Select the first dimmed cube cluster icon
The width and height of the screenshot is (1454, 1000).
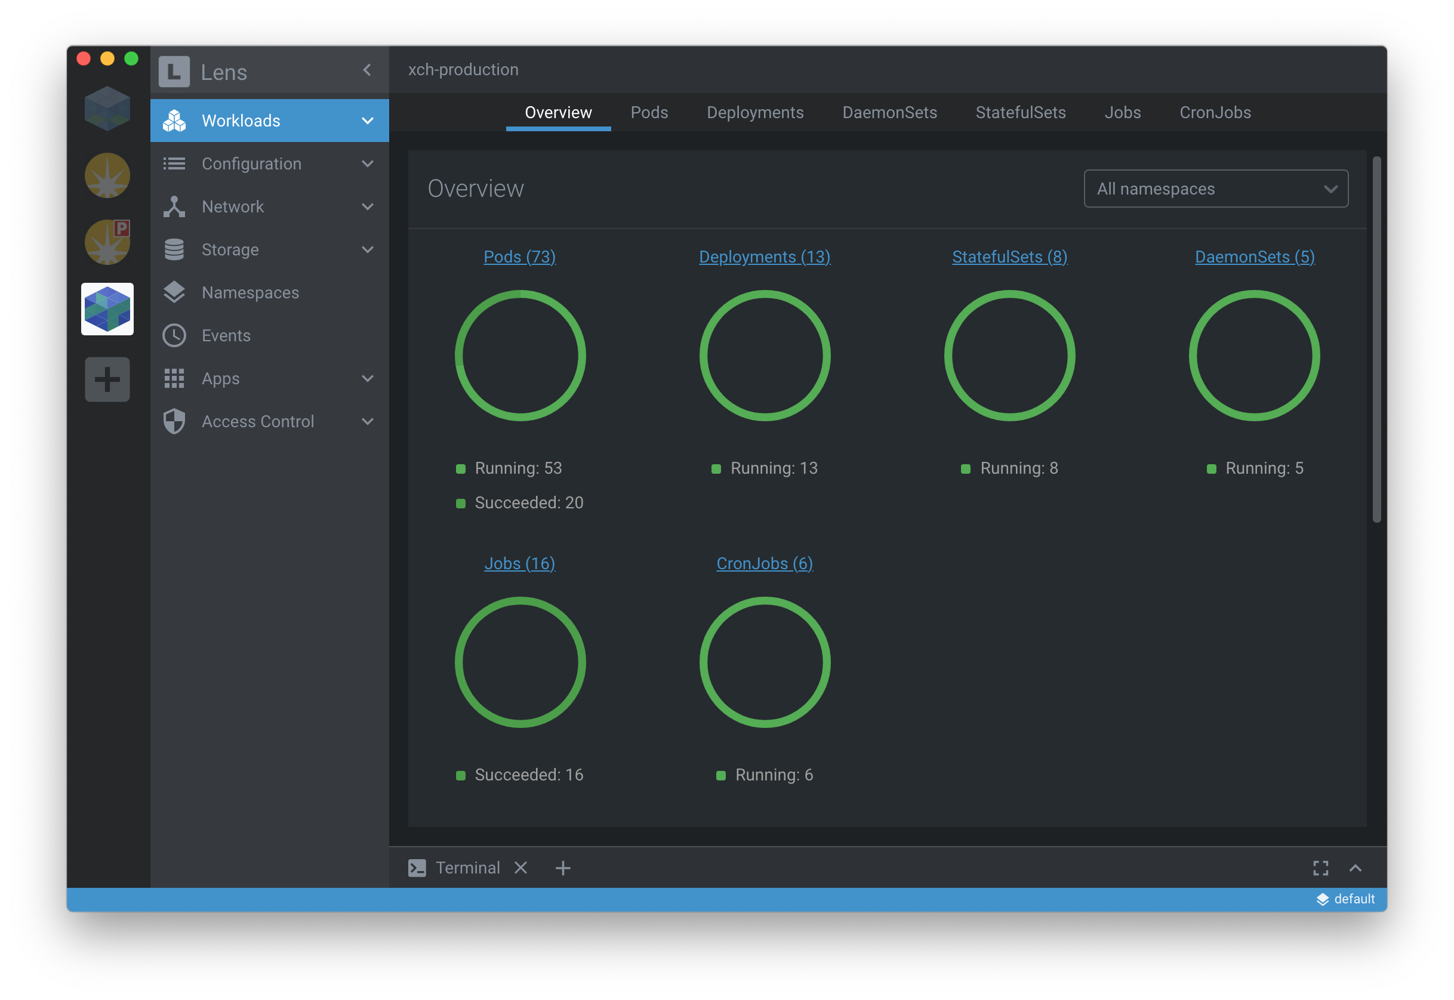[107, 109]
